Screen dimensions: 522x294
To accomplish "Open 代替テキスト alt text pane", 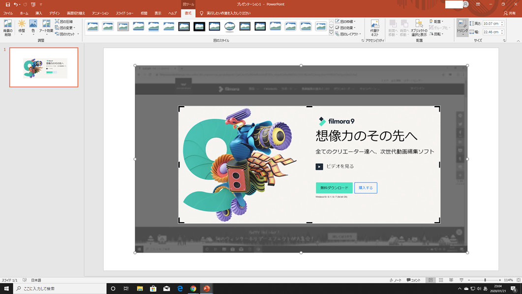I will (374, 28).
